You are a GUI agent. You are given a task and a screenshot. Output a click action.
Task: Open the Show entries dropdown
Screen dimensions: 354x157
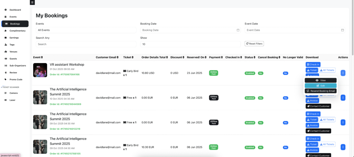point(190,44)
